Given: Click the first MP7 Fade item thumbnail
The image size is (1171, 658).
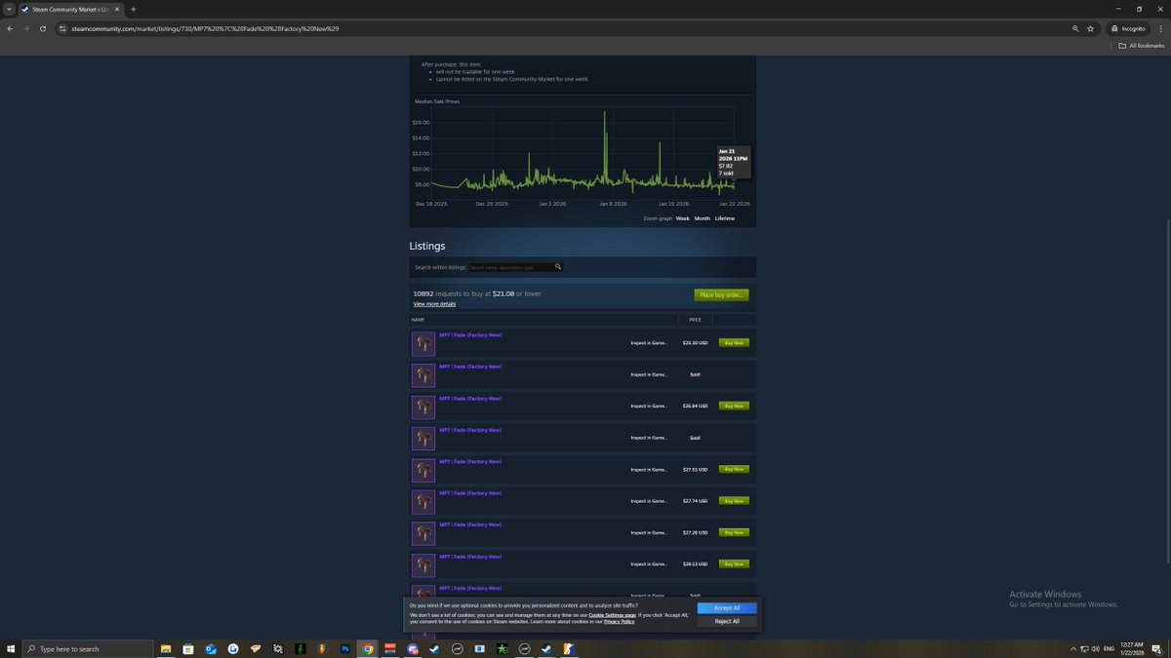Looking at the screenshot, I should coord(423,343).
